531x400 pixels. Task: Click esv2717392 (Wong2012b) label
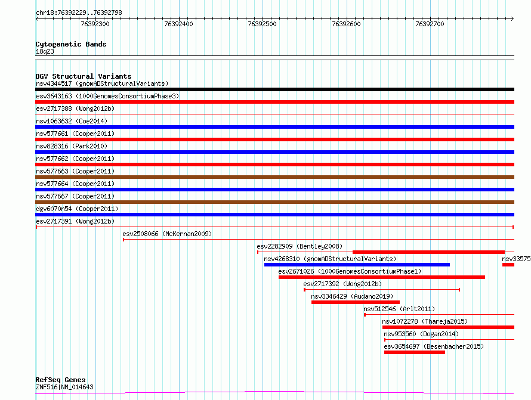click(x=342, y=284)
